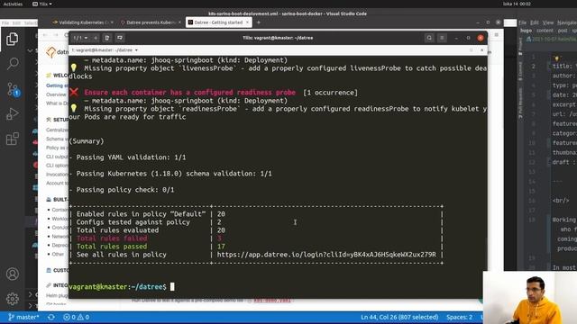Collapse the VS Code explorer section chevron
The width and height of the screenshot is (577, 324).
pos(30,50)
